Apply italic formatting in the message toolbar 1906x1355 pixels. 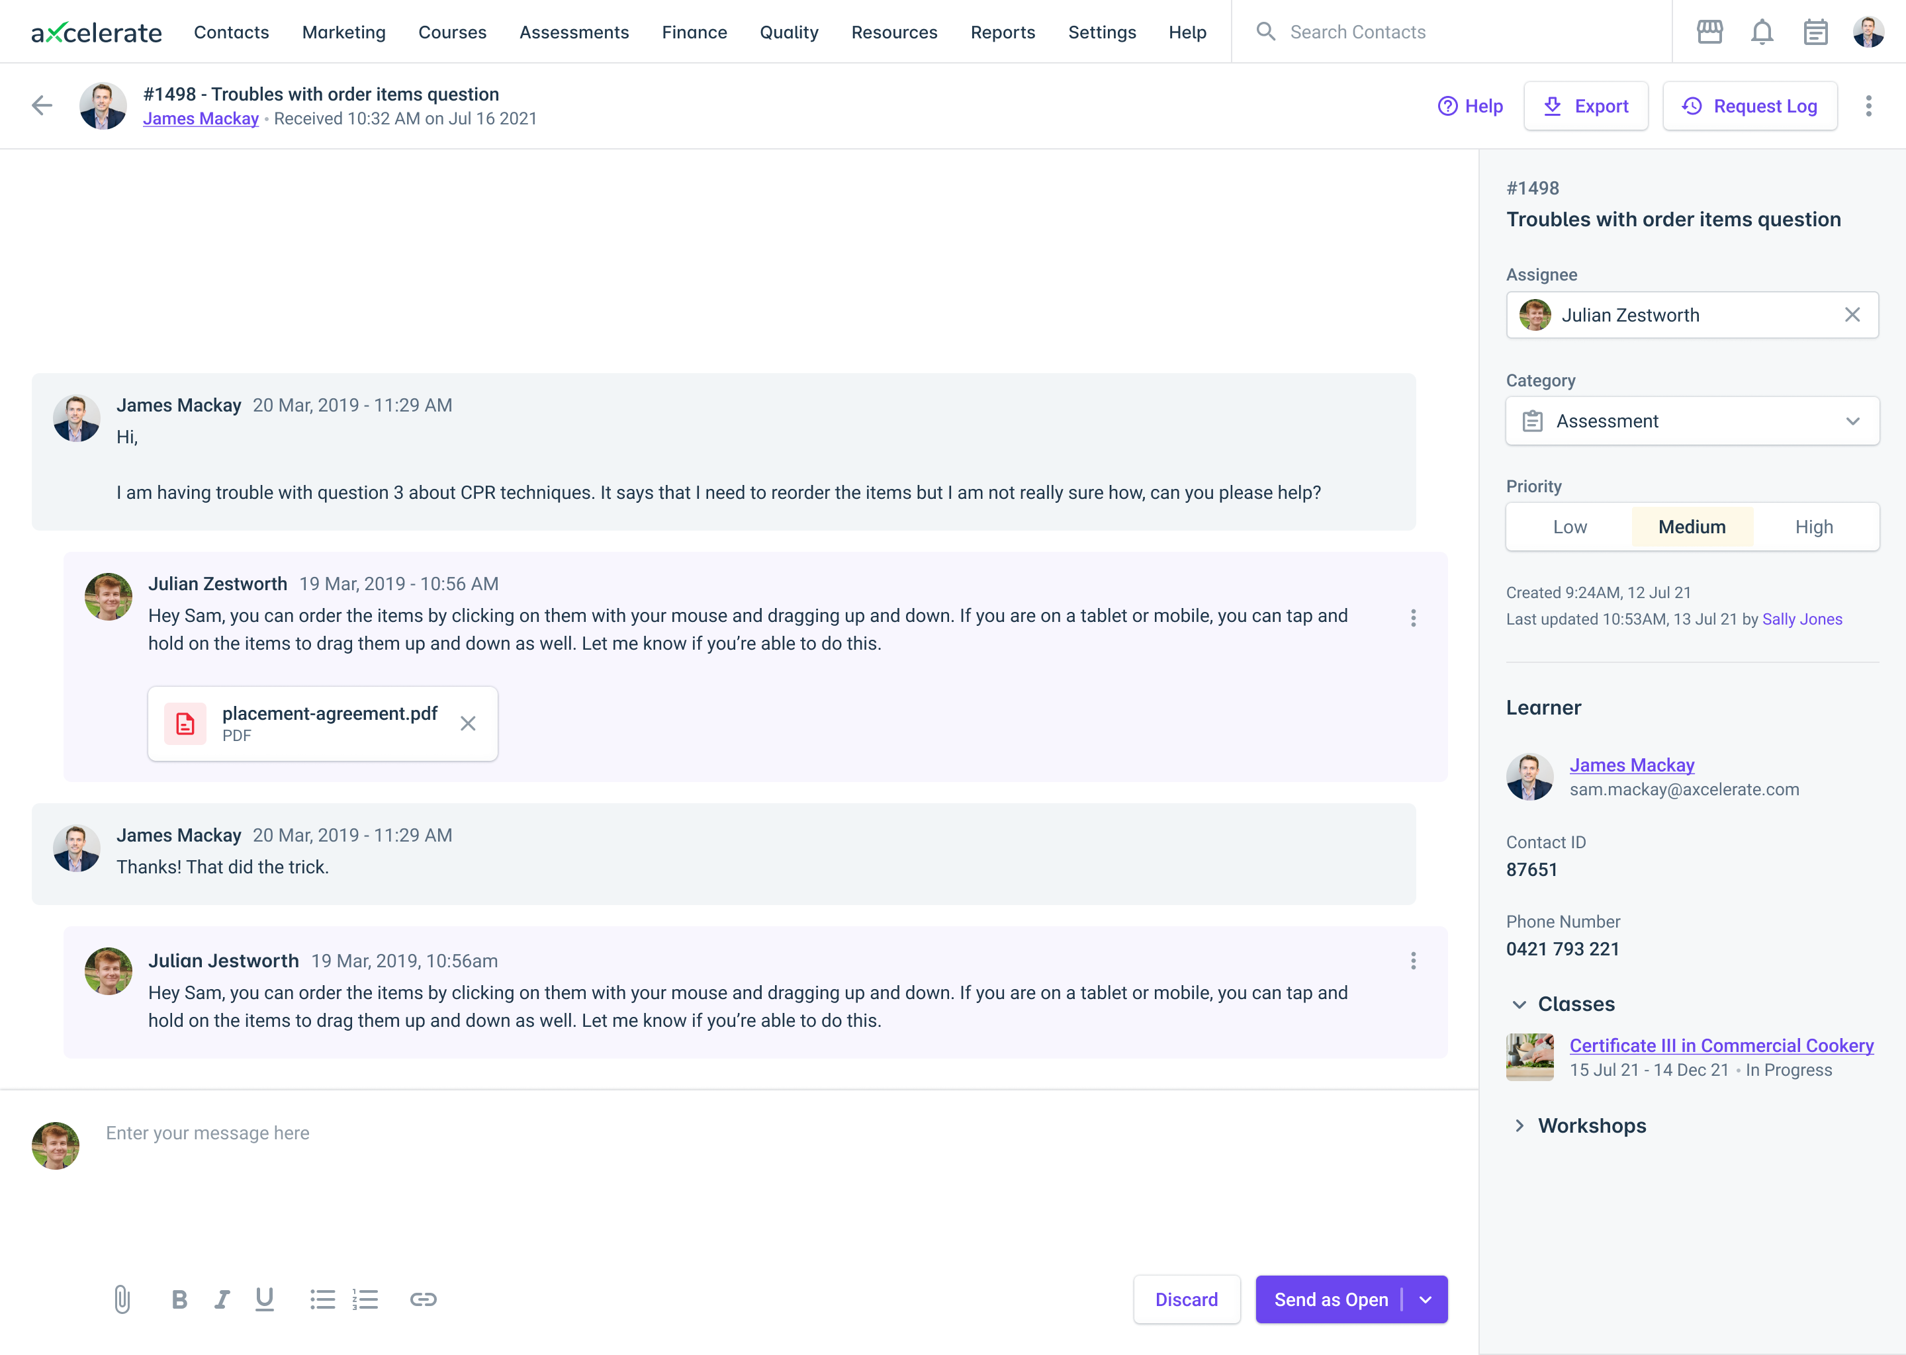[x=222, y=1298]
